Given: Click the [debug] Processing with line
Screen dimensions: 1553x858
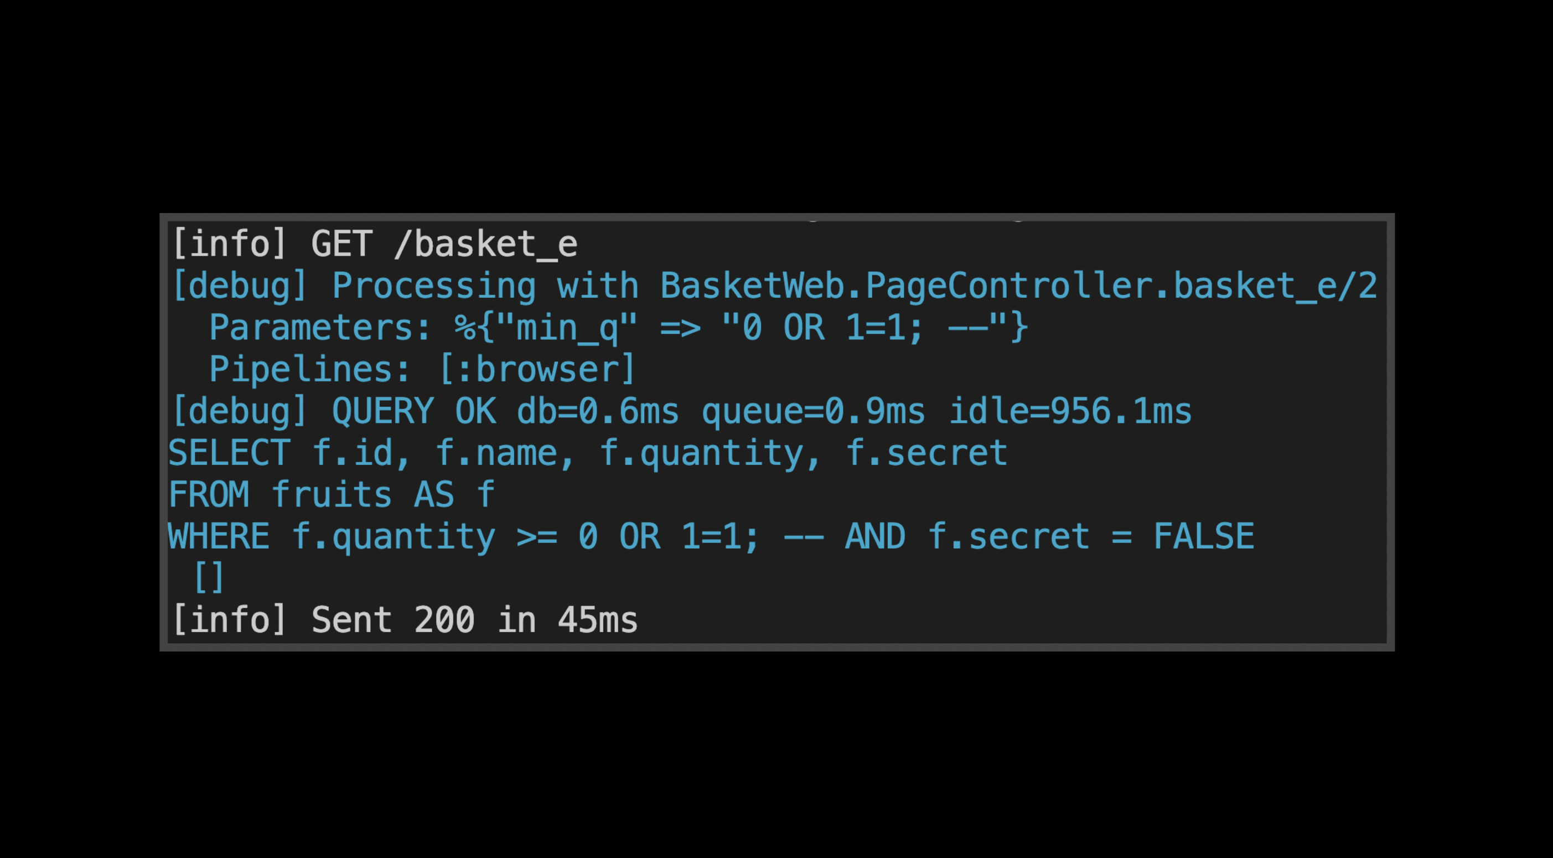Looking at the screenshot, I should [x=775, y=286].
